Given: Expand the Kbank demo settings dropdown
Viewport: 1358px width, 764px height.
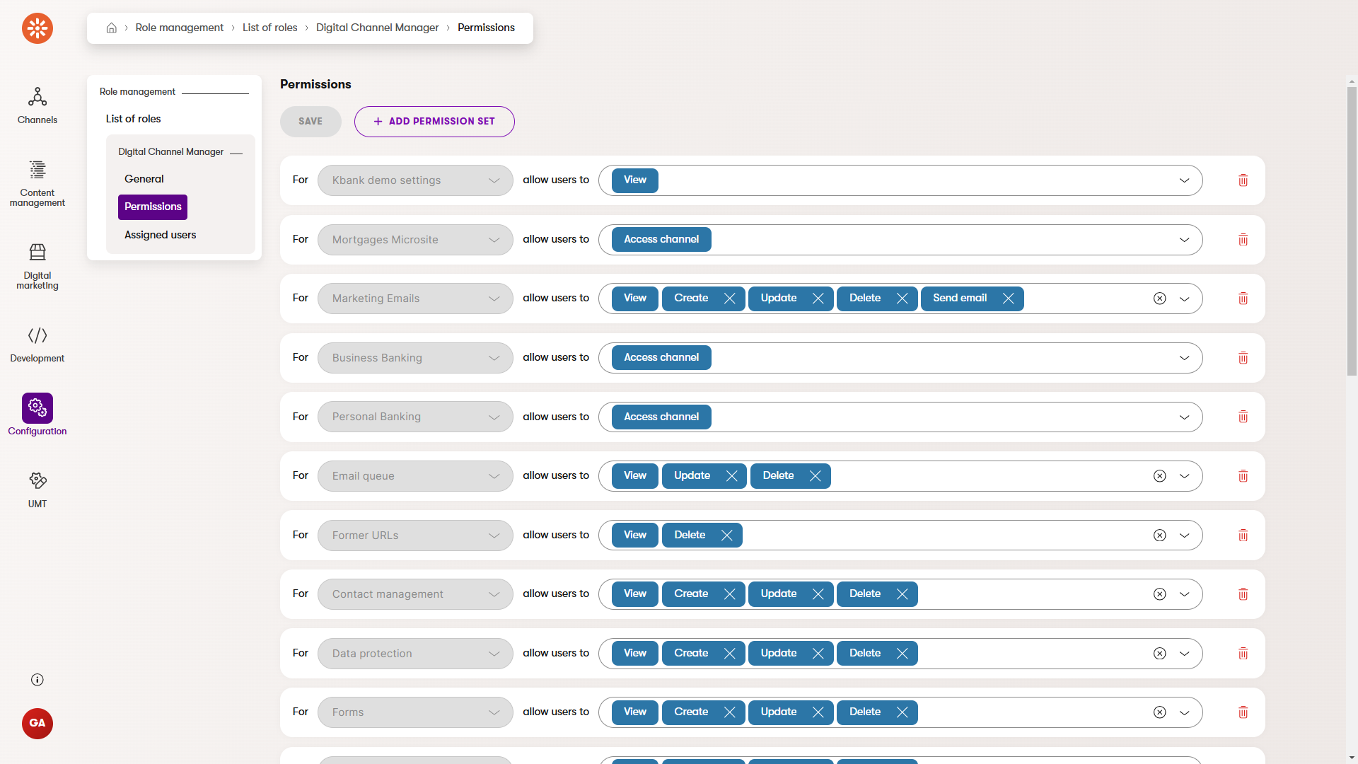Looking at the screenshot, I should (x=494, y=180).
